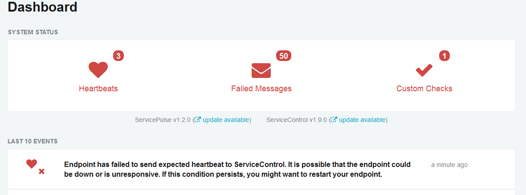Click the ServiceControl v1.9.0 version text

(297, 120)
